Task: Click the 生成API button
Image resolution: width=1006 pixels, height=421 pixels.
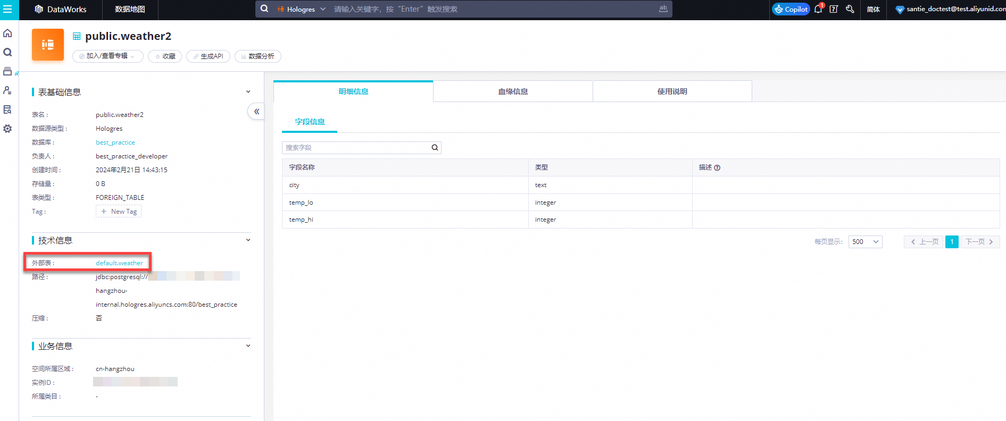Action: [x=208, y=56]
